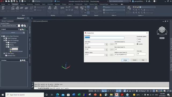Select Structures drawing in project tree
172x97 pixels.
15,49
